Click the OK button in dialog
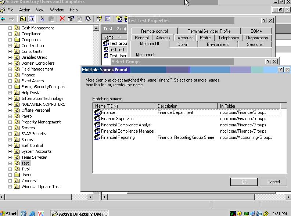 [244, 182]
